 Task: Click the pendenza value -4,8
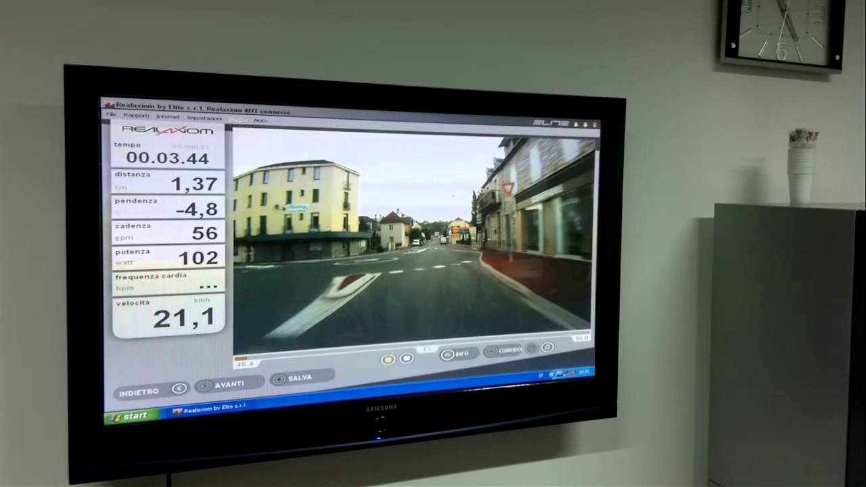[x=197, y=208]
